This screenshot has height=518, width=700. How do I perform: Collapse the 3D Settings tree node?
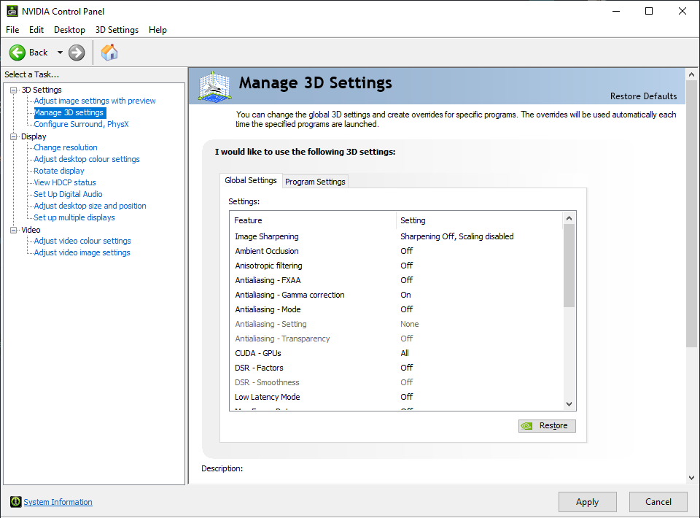coord(13,90)
